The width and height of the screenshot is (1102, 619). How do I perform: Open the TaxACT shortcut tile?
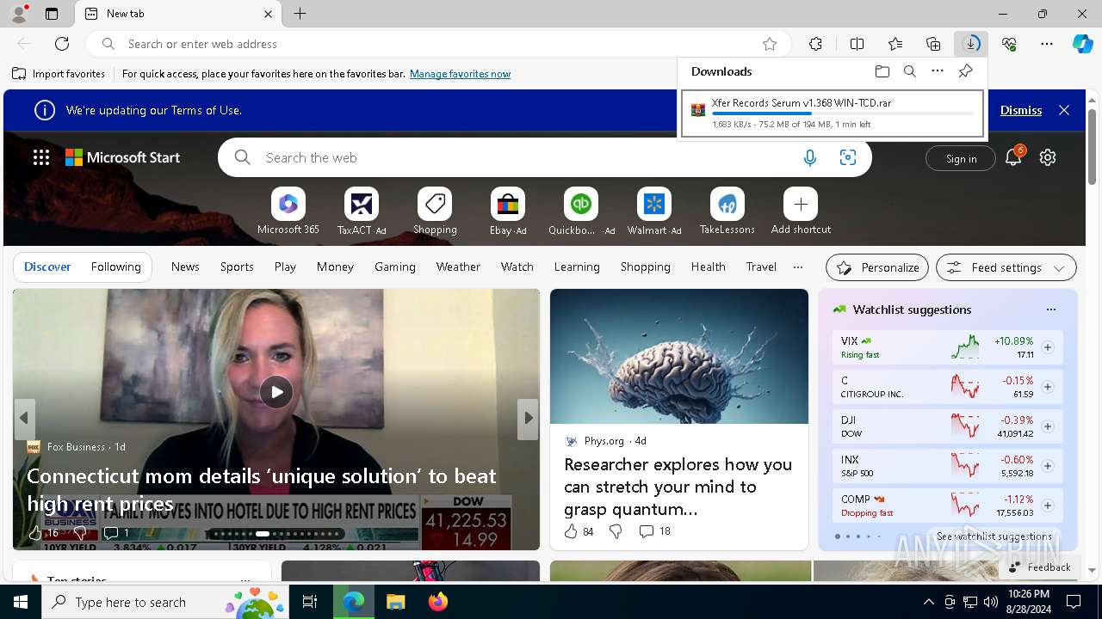click(362, 211)
